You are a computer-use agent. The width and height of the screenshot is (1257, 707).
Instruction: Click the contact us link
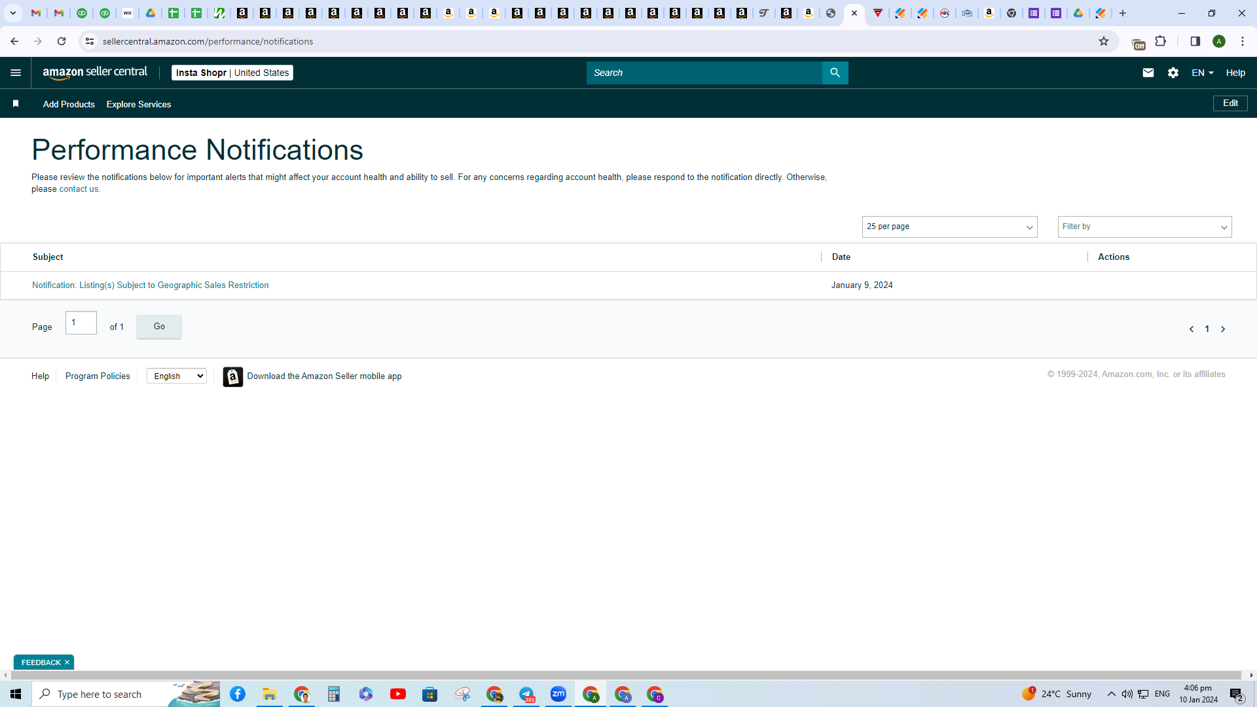tap(79, 189)
